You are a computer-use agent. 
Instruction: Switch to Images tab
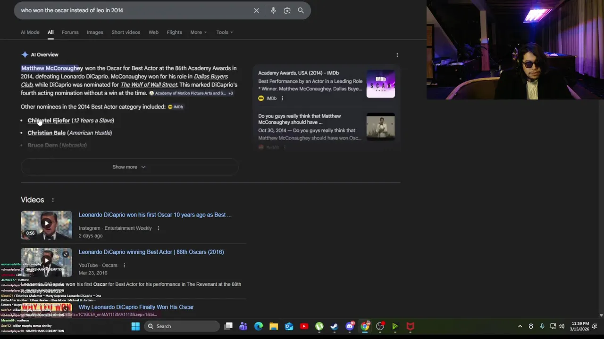click(95, 32)
